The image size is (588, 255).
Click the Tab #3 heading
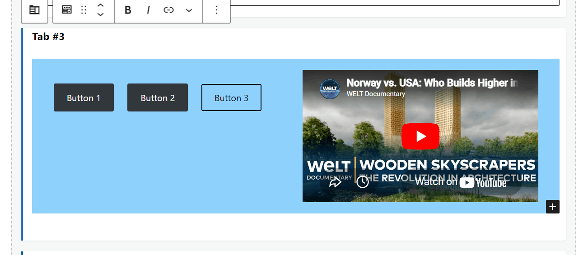pyautogui.click(x=48, y=37)
